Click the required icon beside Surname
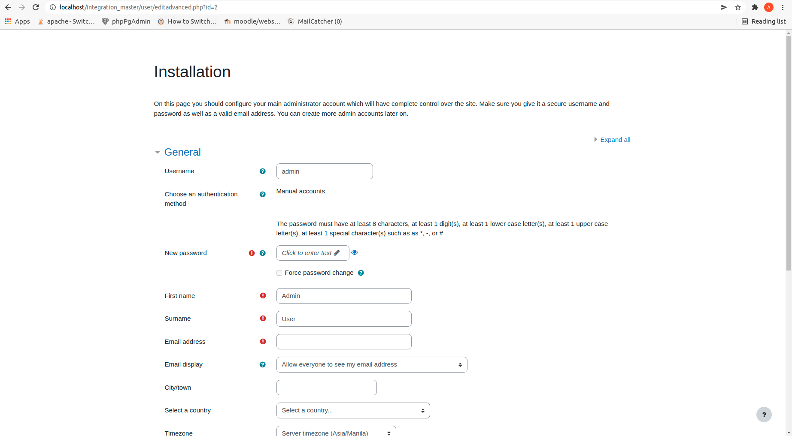The image size is (792, 436). point(263,319)
